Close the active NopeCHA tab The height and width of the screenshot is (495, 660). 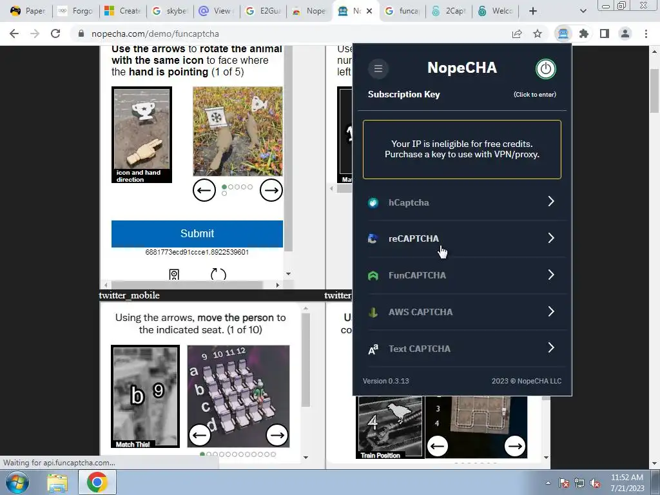(369, 11)
